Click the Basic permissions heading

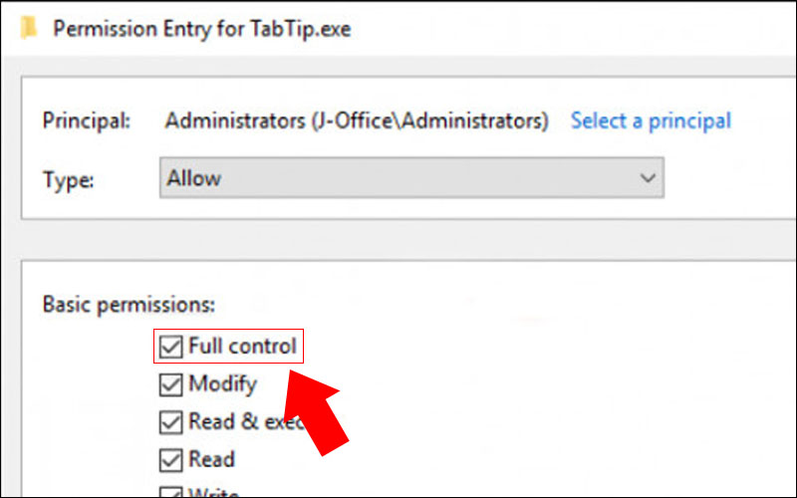coord(130,305)
